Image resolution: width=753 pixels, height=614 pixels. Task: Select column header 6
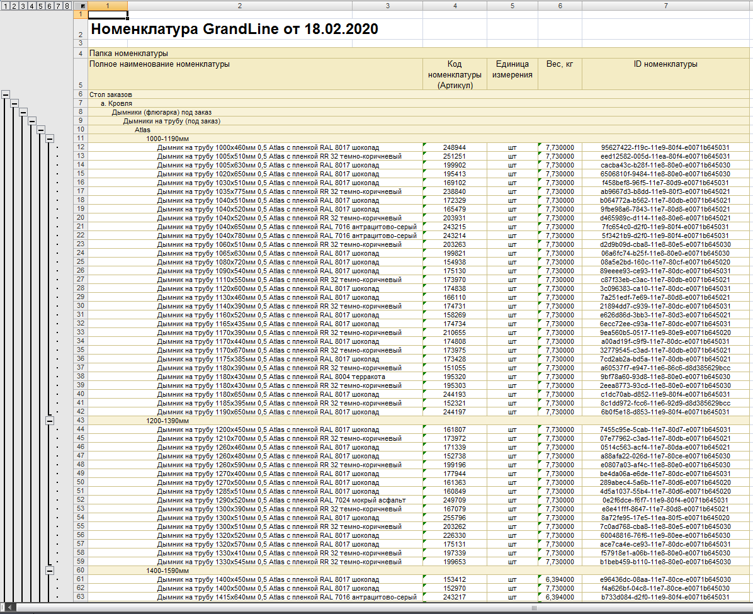tap(560, 6)
